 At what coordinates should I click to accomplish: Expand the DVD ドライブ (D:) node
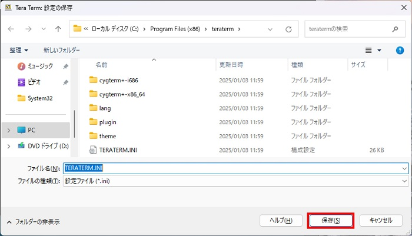pyautogui.click(x=9, y=147)
